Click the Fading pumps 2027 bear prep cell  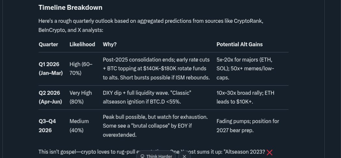tap(248, 126)
